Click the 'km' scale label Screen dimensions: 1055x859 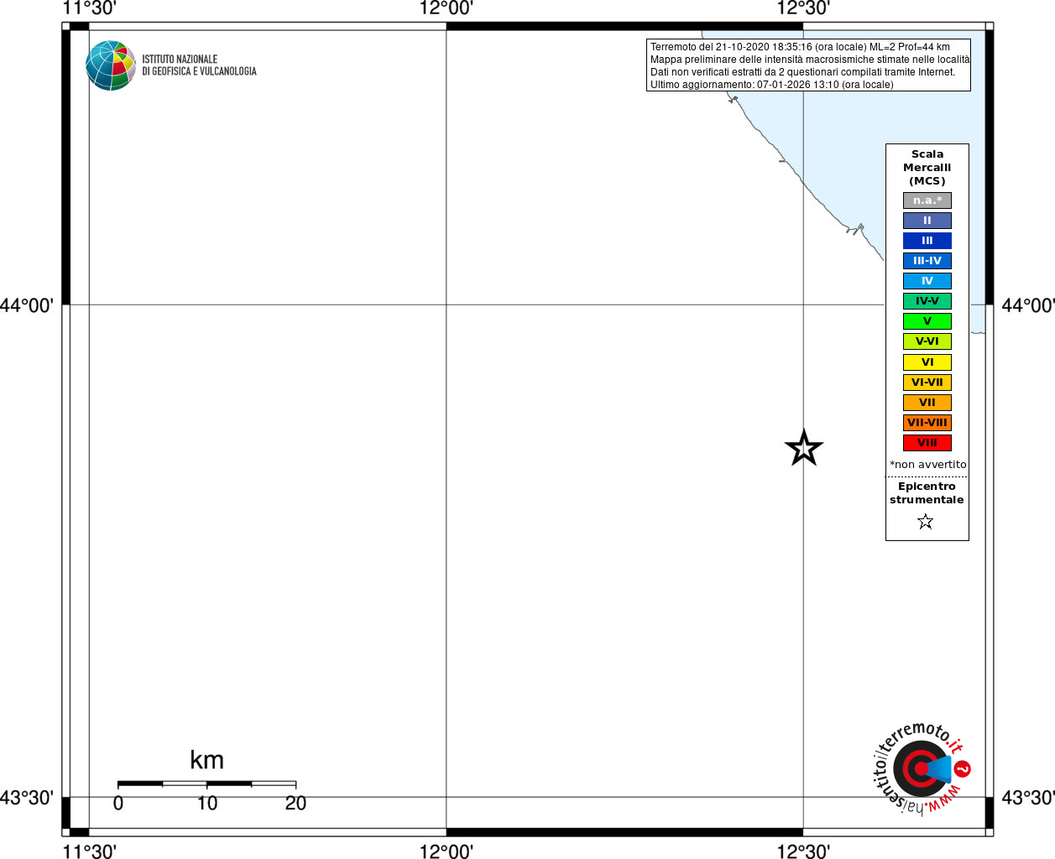206,760
